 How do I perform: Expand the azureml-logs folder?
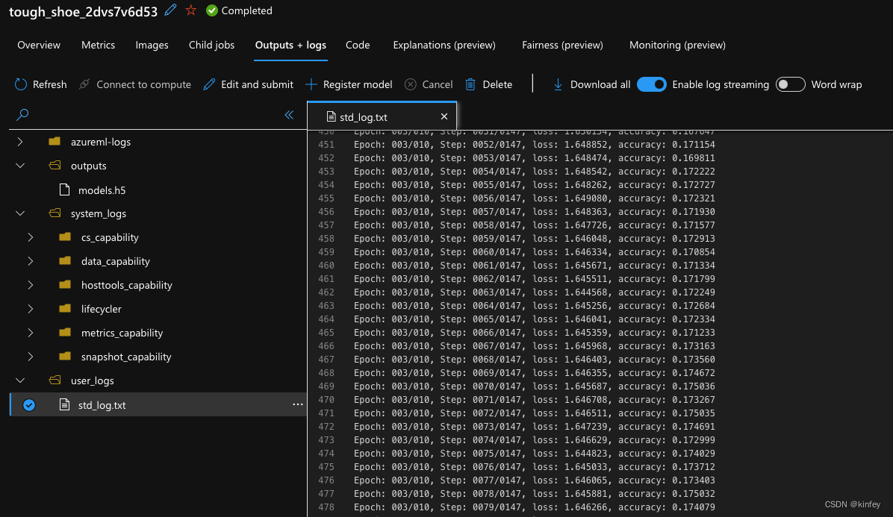click(x=20, y=142)
